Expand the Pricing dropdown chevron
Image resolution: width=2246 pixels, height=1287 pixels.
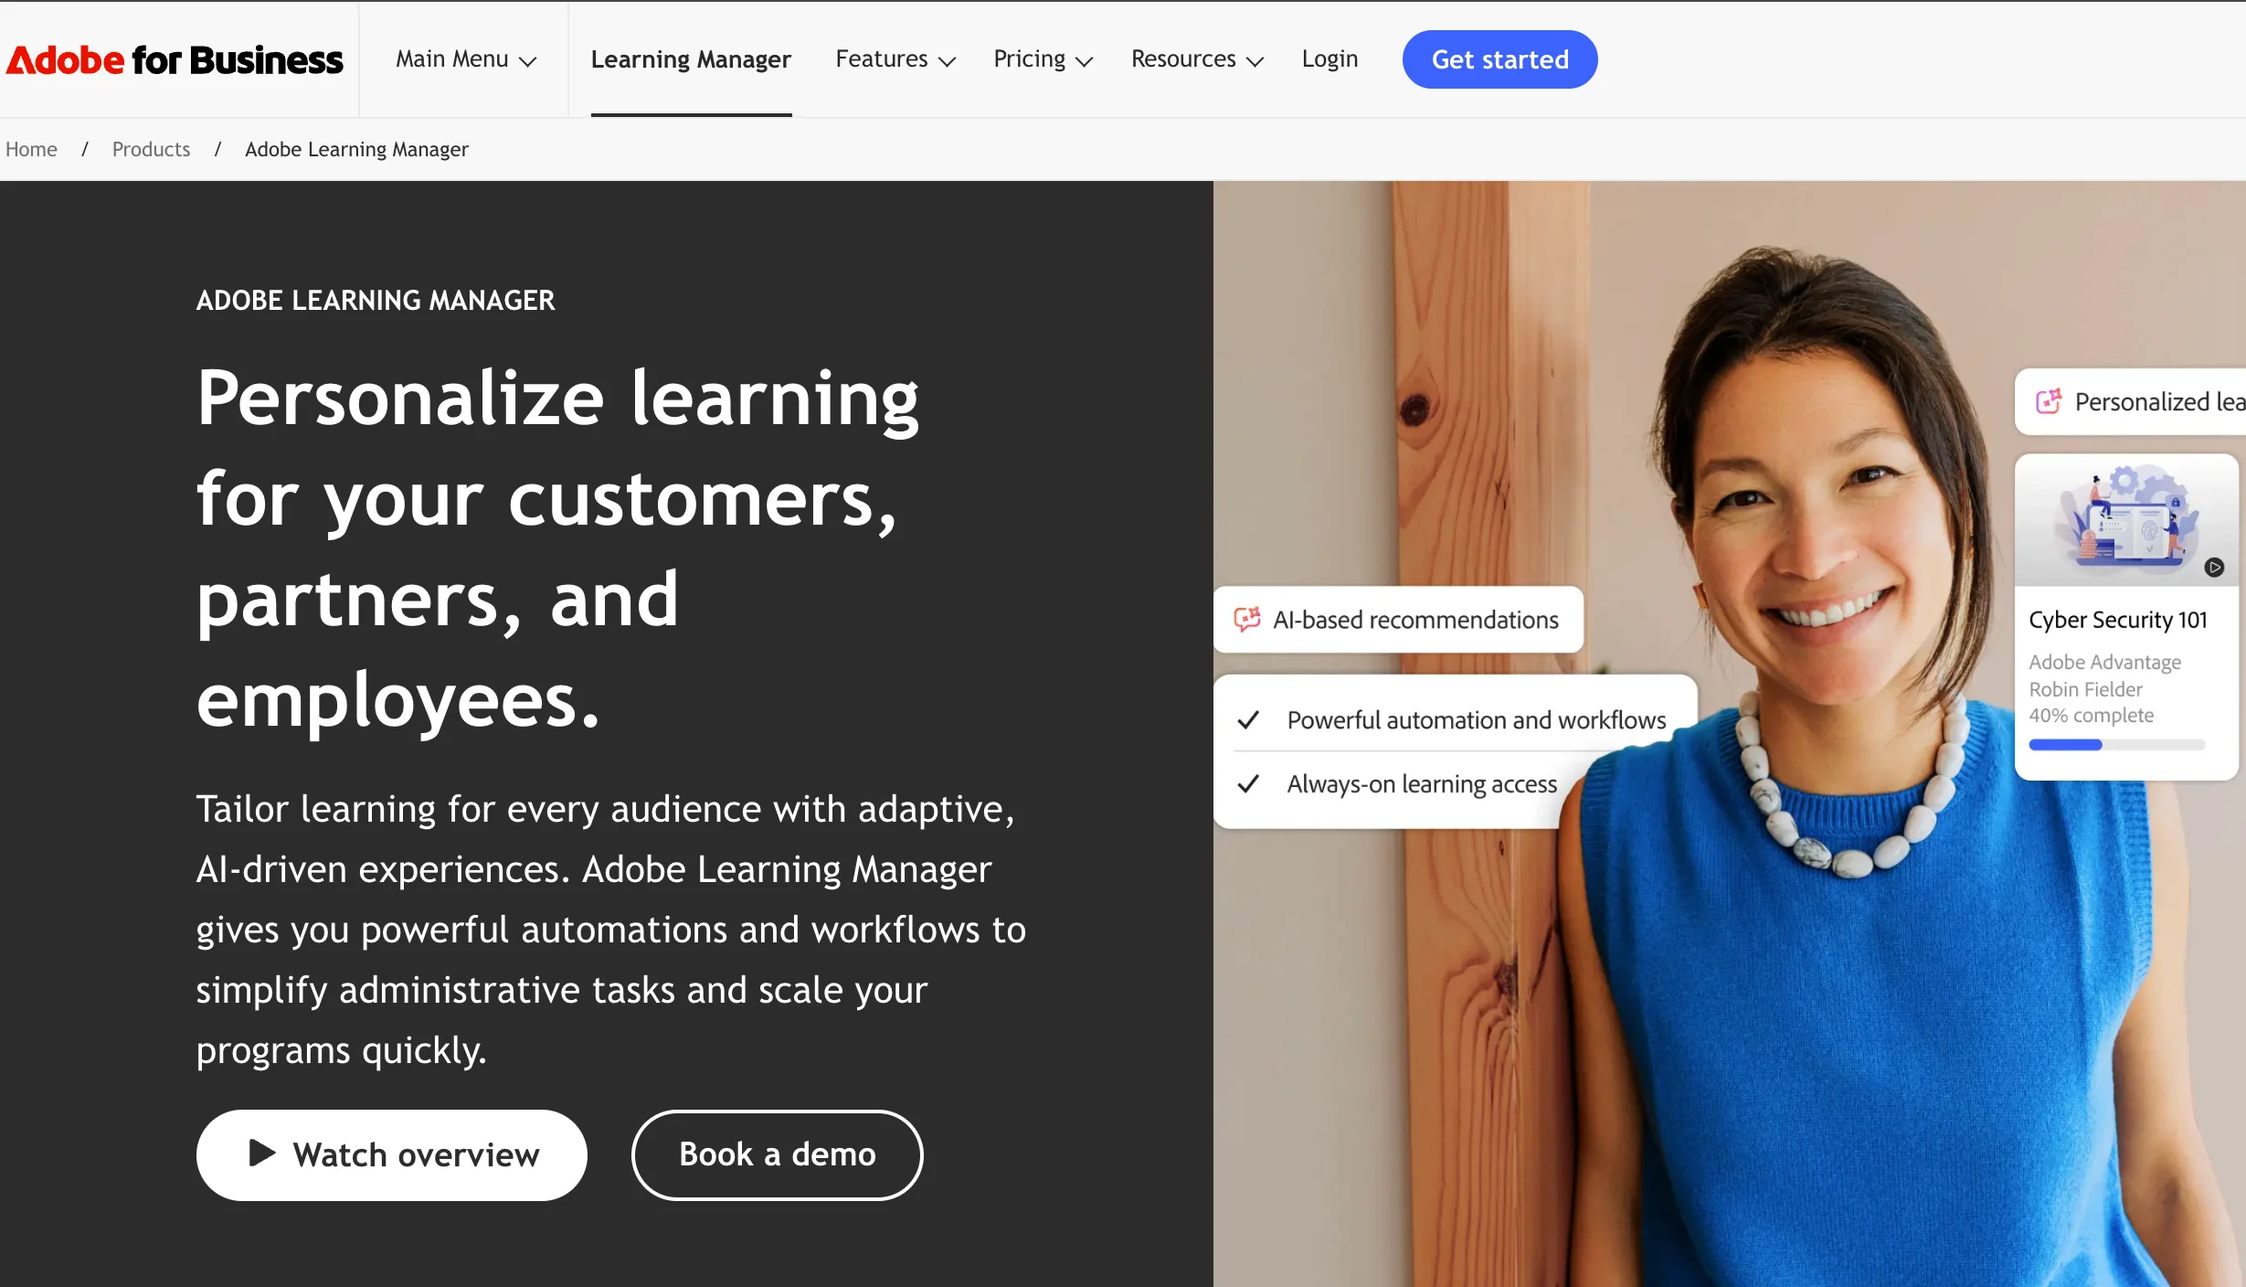1085,61
